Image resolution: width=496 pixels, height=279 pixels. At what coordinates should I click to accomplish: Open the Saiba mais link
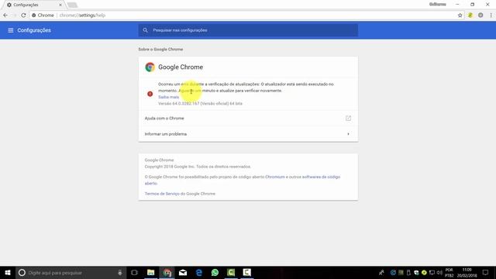point(169,97)
